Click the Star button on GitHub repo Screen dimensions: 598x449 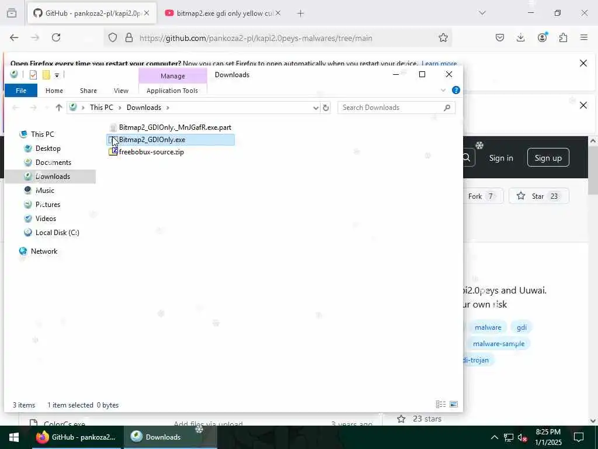pyautogui.click(x=538, y=196)
